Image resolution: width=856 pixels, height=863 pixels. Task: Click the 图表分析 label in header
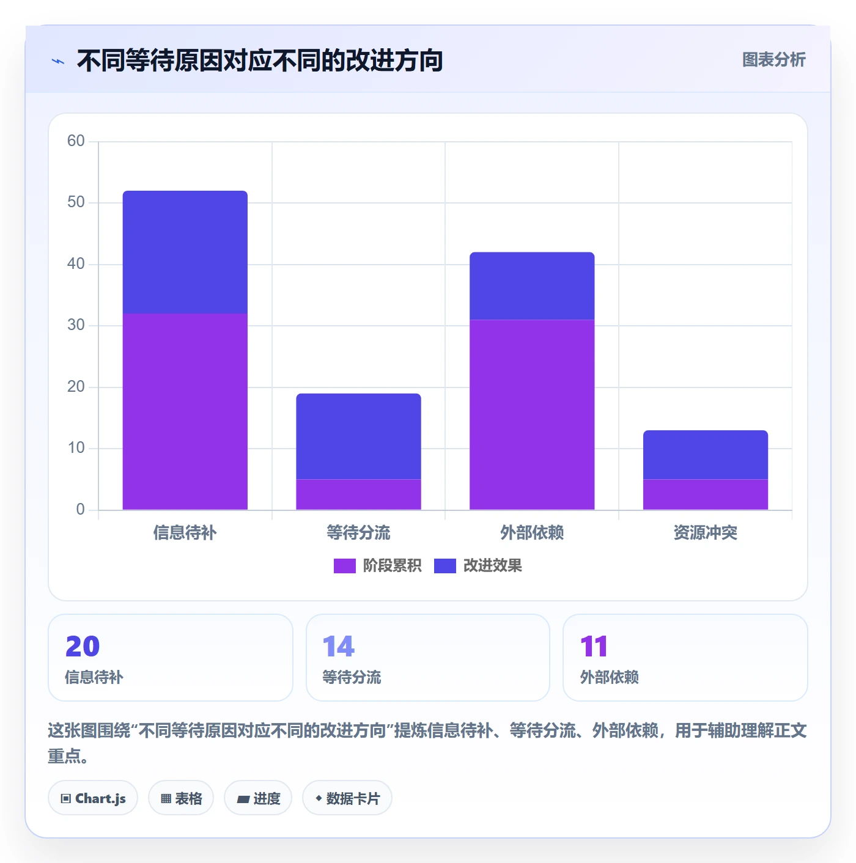tap(773, 60)
